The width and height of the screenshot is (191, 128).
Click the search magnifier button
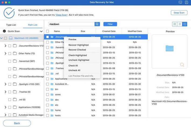(x=97, y=24)
